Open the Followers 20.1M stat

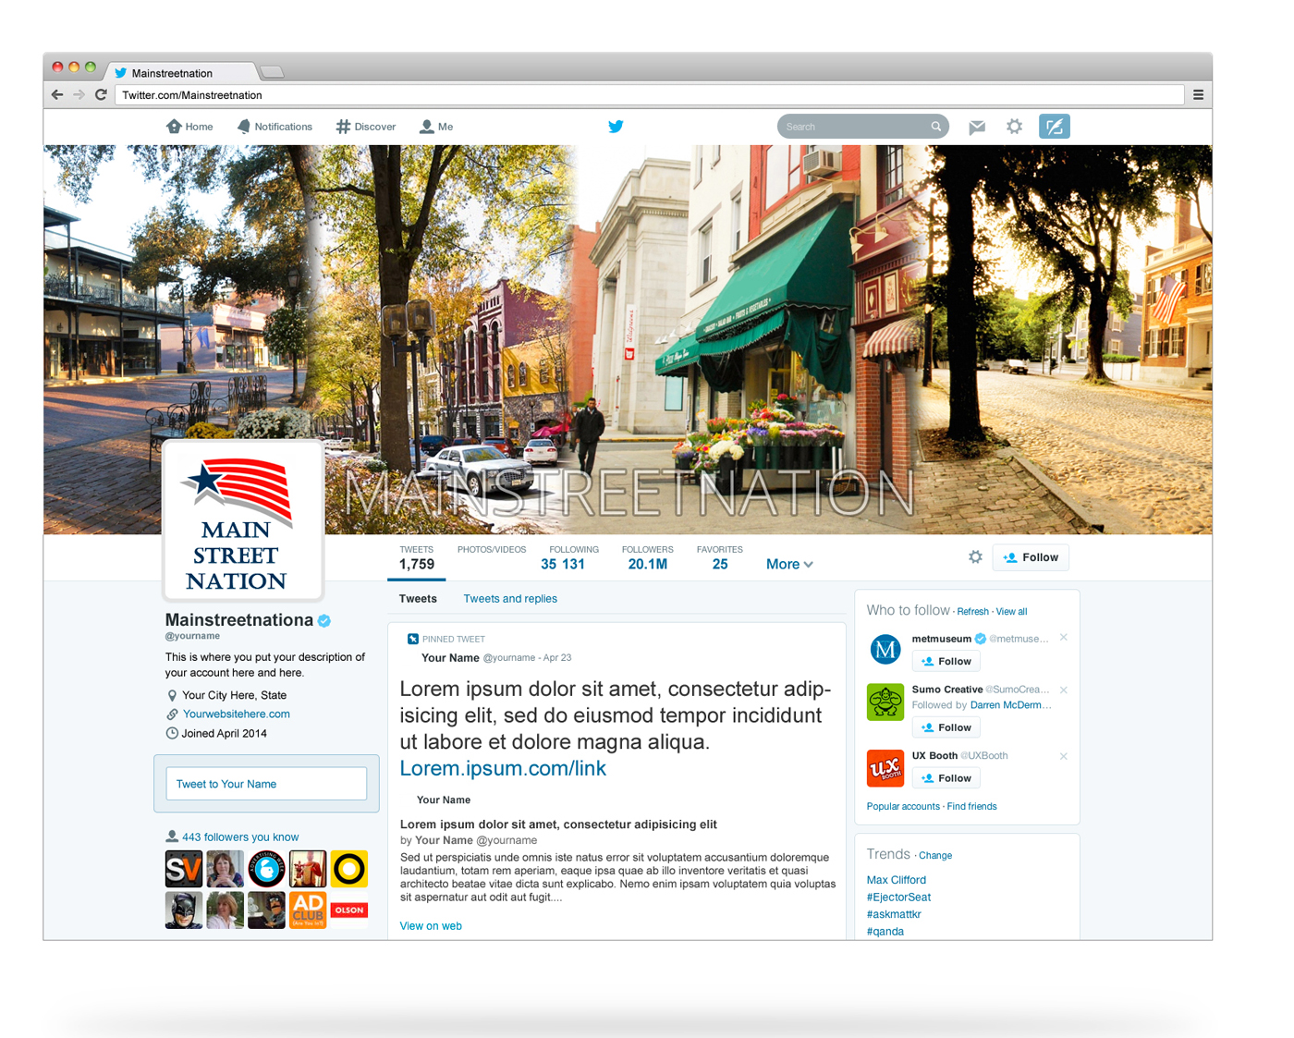[x=648, y=557]
